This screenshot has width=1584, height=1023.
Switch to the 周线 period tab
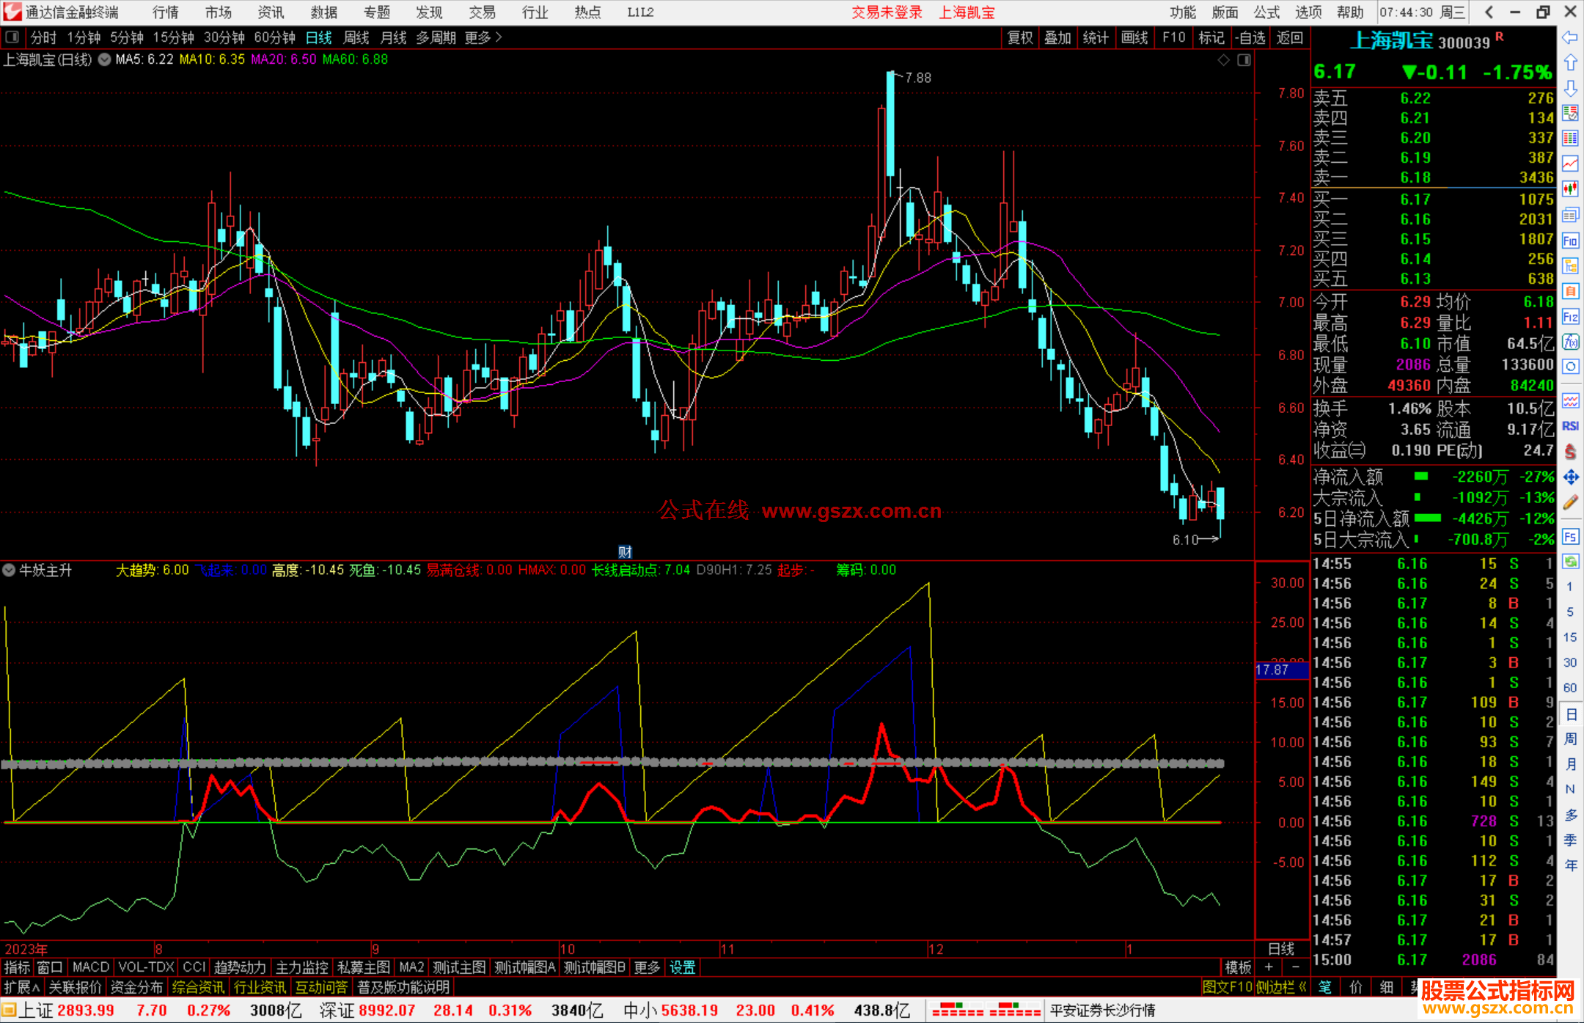tap(356, 37)
